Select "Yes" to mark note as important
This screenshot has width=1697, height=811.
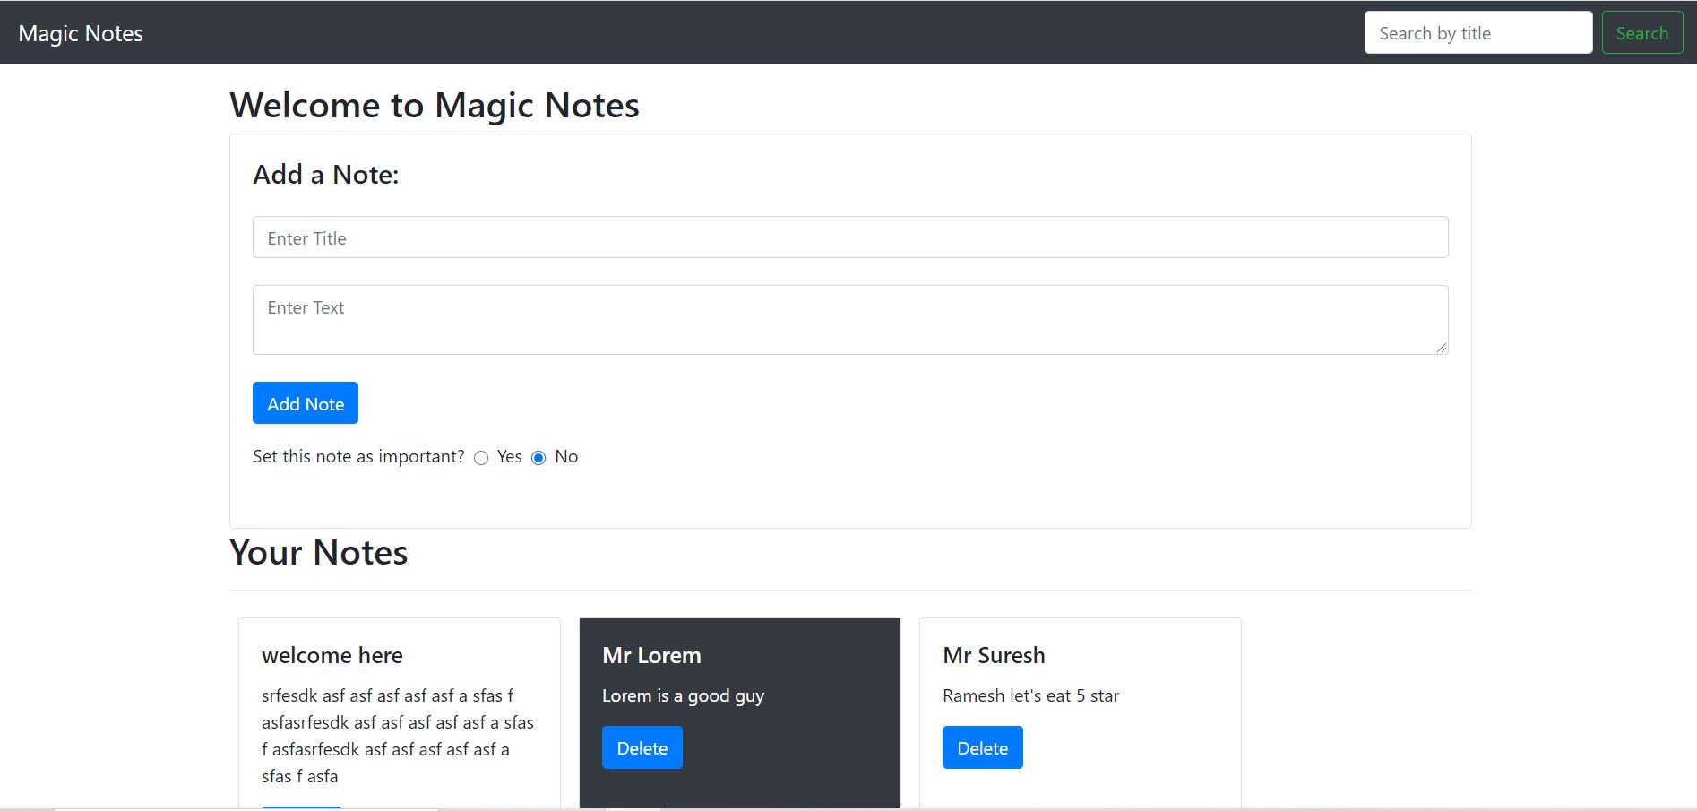481,457
